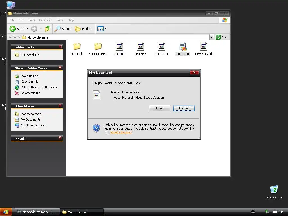The width and height of the screenshot is (288, 216).
Task: Select the lowercase monoxide file icon
Action: pyautogui.click(x=161, y=46)
